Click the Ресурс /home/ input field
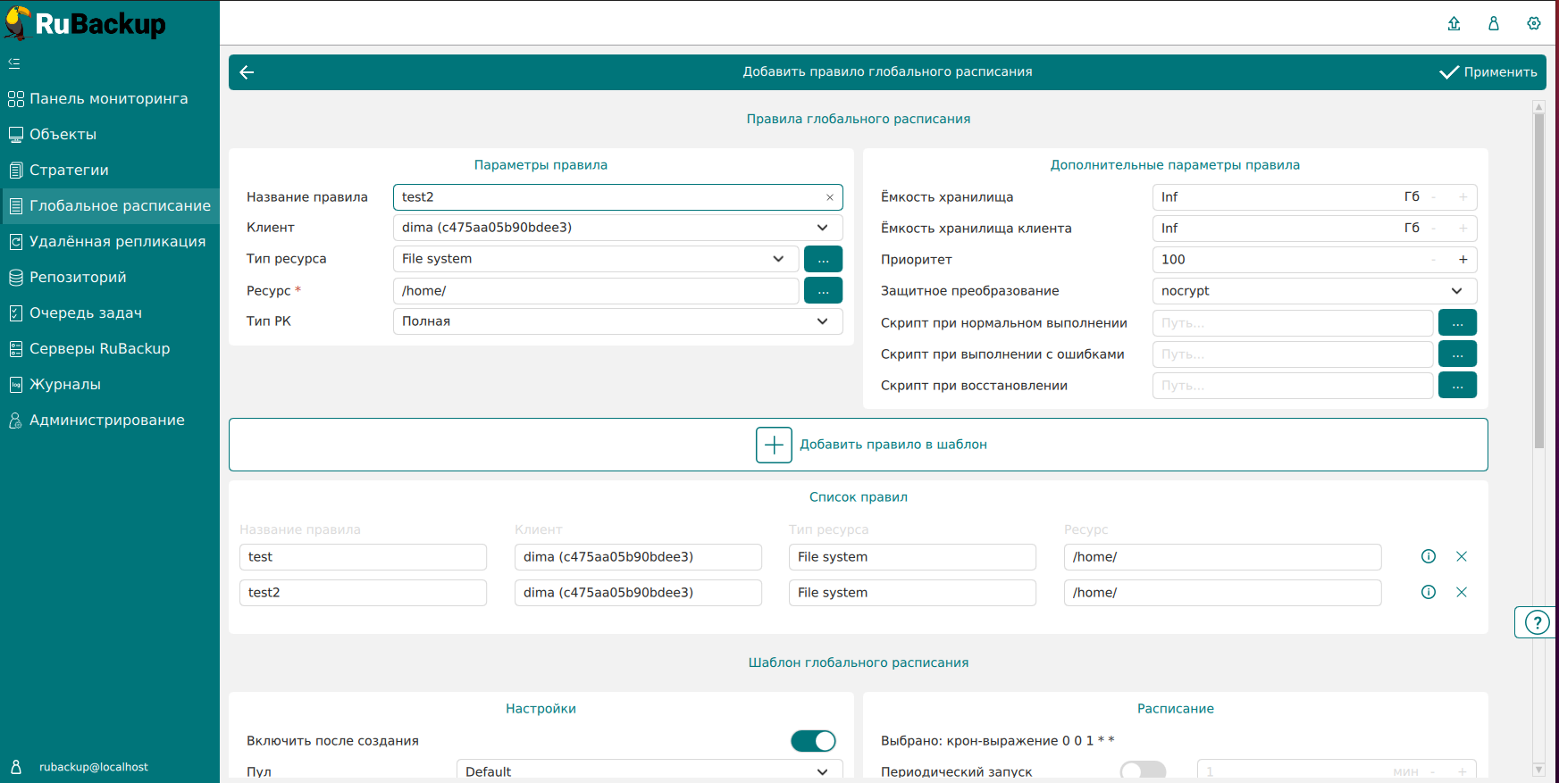The image size is (1559, 783). pyautogui.click(x=596, y=291)
